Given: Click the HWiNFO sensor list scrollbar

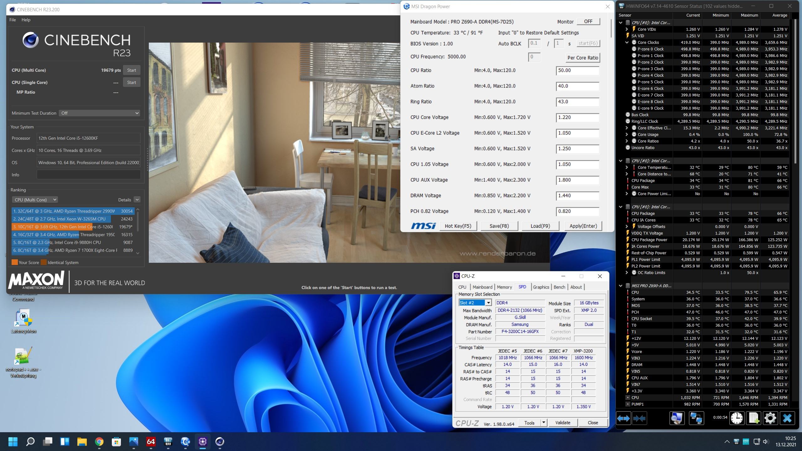Looking at the screenshot, I should point(796,91).
